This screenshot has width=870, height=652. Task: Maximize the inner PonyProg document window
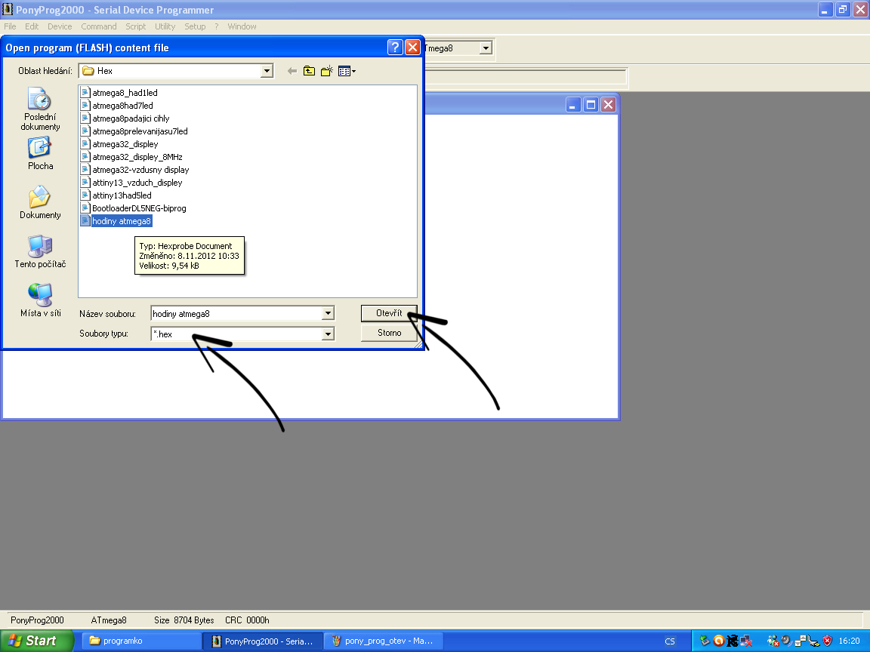point(591,104)
